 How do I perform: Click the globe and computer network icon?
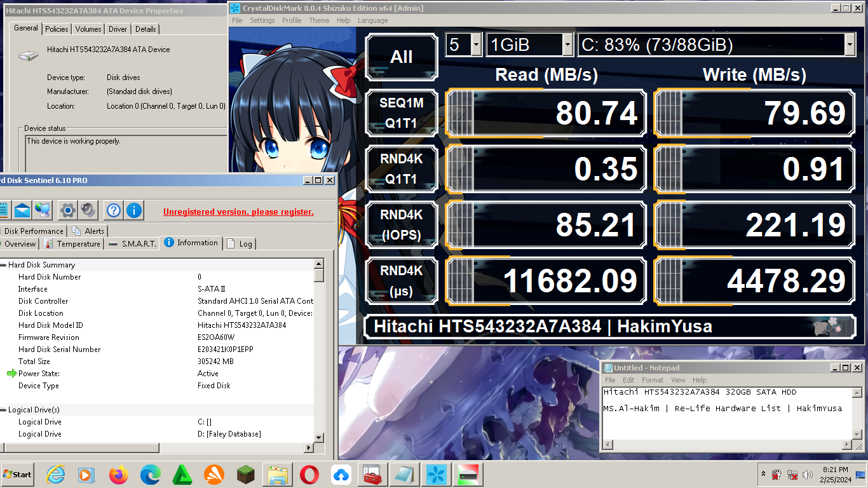pos(43,210)
